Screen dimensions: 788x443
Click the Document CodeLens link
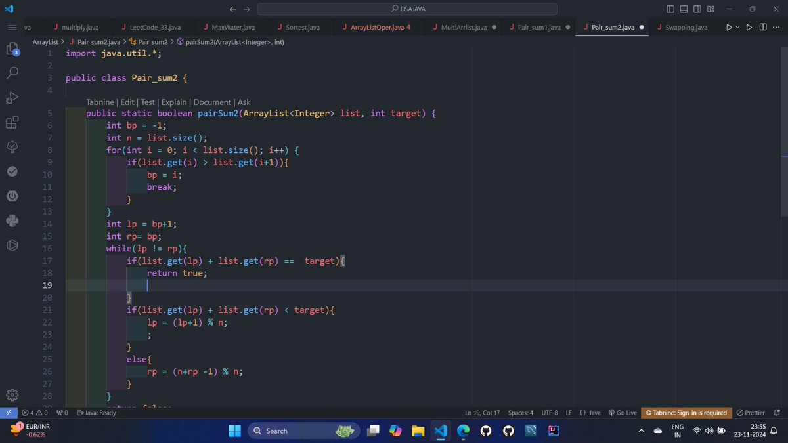(212, 102)
